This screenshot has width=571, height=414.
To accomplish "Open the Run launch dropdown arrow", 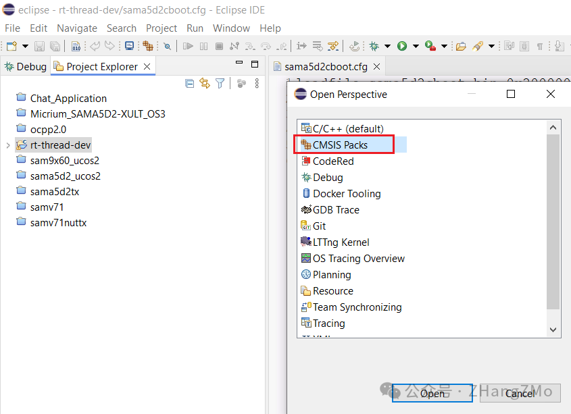I will pos(416,46).
